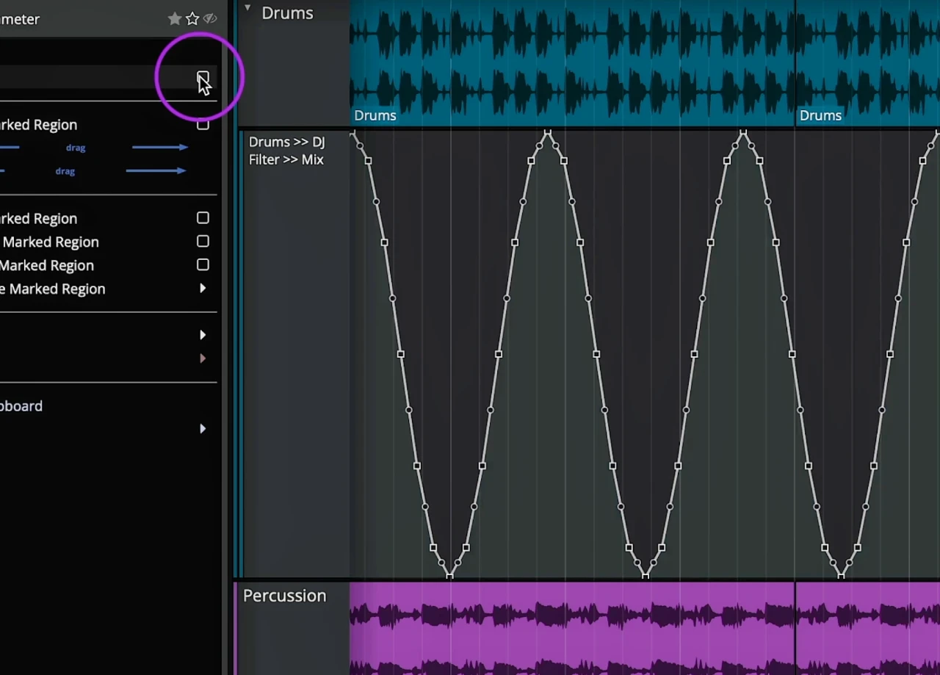Tick the first checkbox in the three-row Marked Region group

click(x=203, y=218)
